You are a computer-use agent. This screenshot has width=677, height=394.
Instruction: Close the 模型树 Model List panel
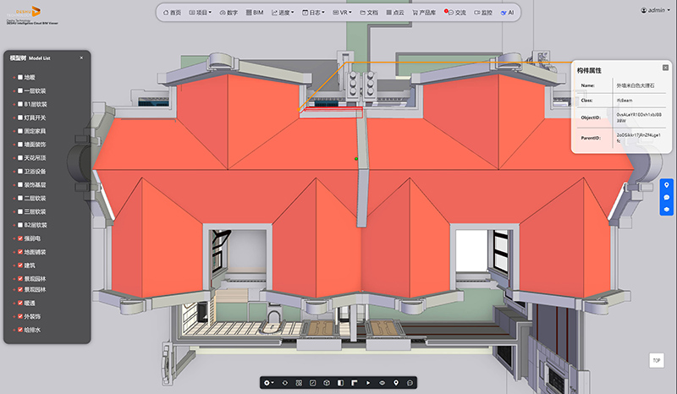(x=81, y=57)
